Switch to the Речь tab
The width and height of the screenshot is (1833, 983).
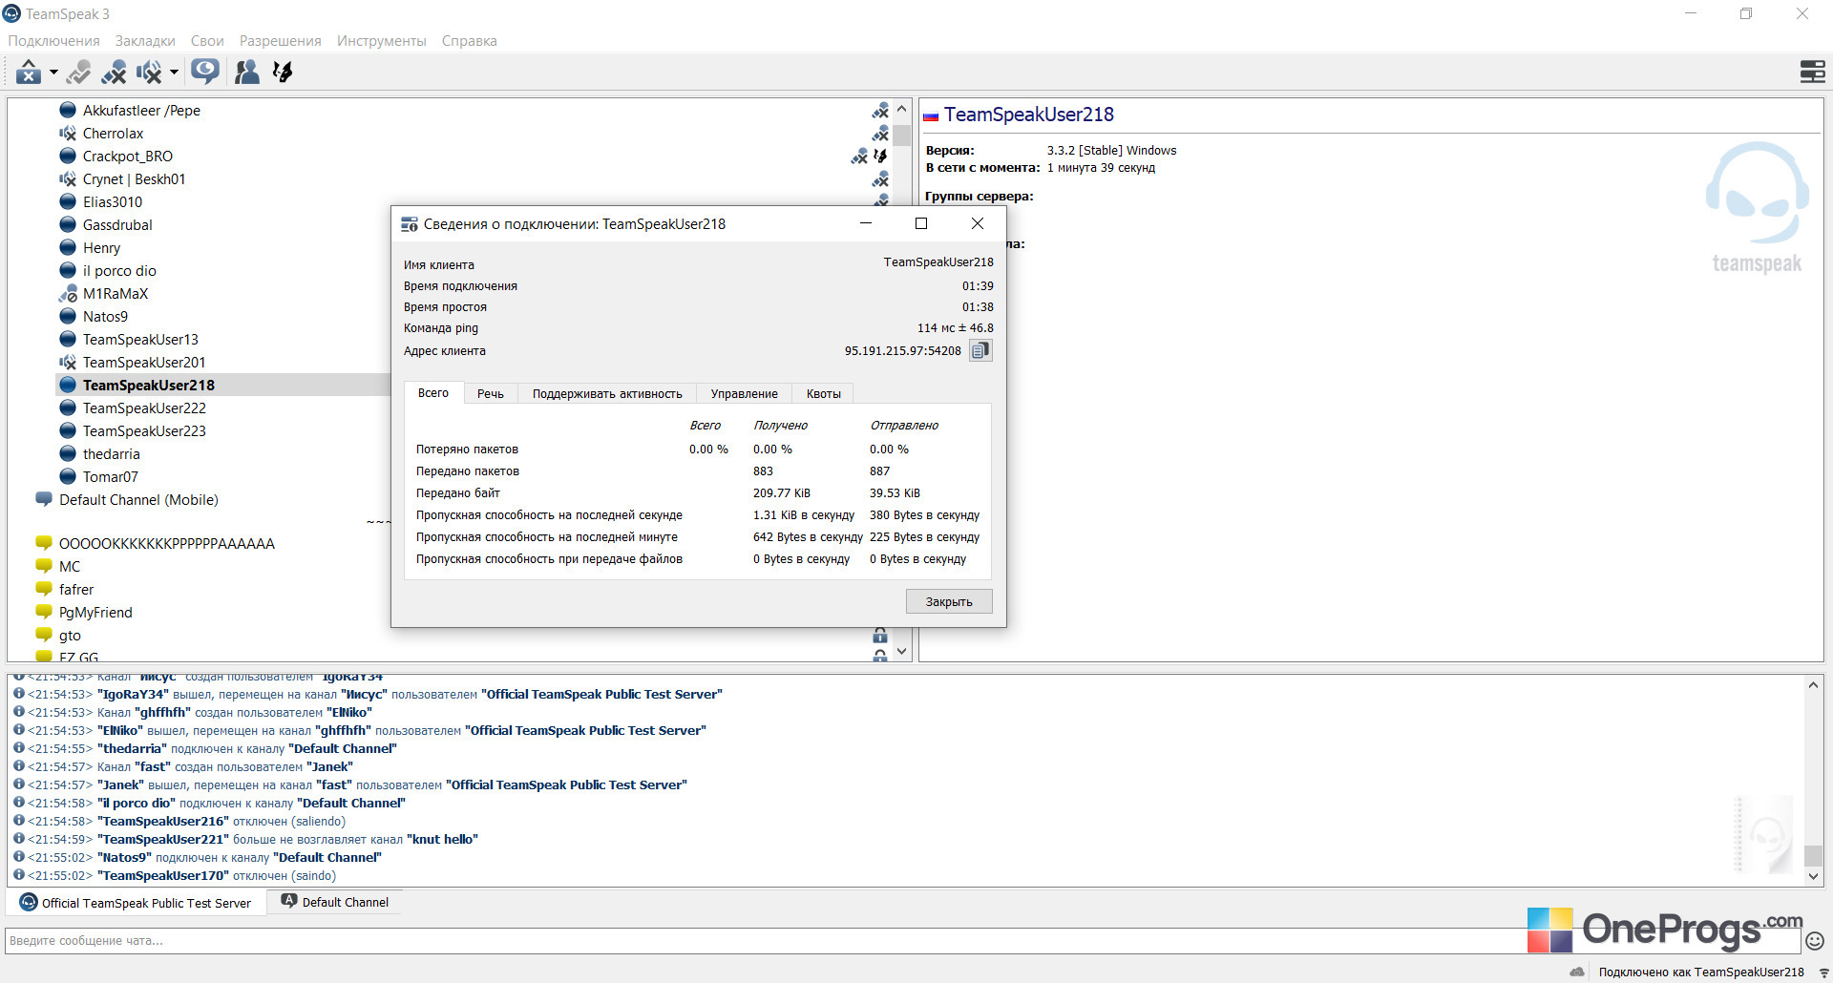click(491, 394)
